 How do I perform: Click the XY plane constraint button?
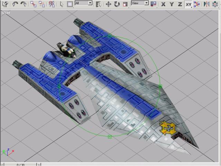pos(188,4)
